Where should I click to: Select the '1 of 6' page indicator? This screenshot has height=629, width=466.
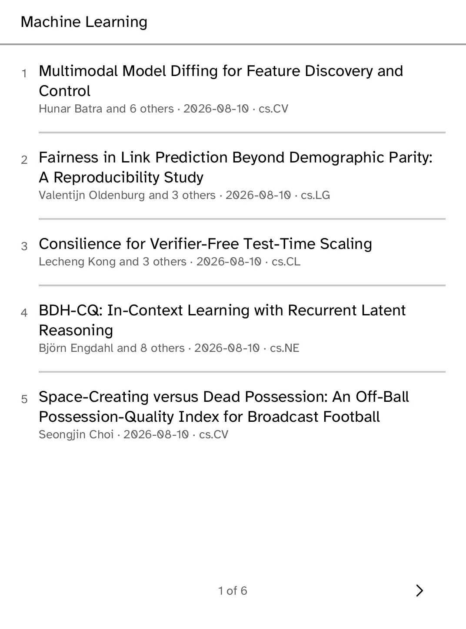click(233, 591)
